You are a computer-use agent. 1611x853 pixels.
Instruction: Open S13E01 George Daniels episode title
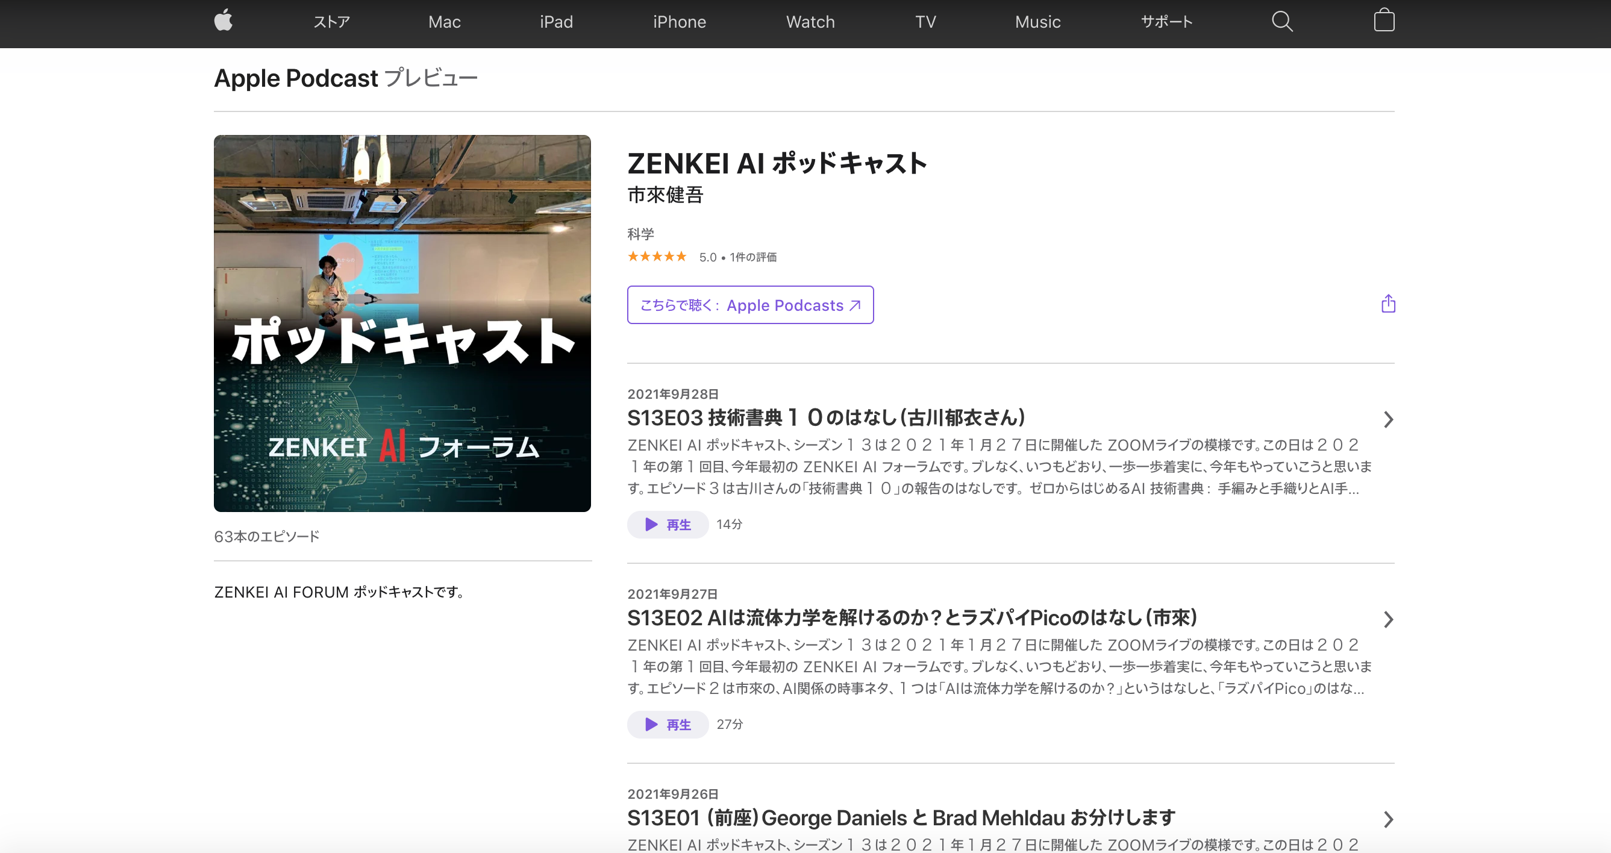901,817
